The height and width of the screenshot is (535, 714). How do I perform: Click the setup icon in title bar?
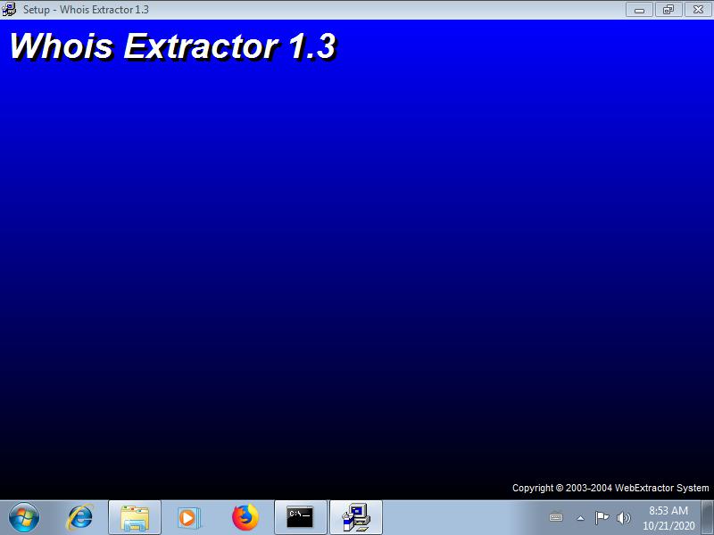tap(9, 9)
